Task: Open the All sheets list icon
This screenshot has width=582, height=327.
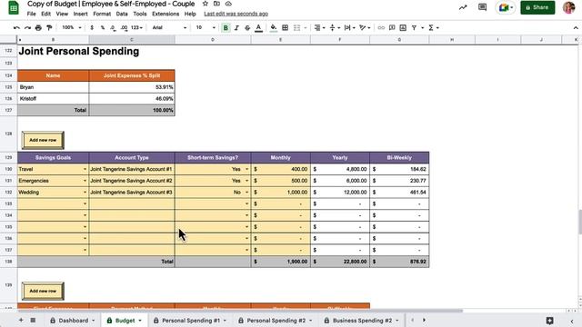Action: [x=33, y=321]
